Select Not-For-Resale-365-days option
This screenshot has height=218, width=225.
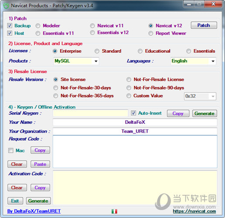56,96
